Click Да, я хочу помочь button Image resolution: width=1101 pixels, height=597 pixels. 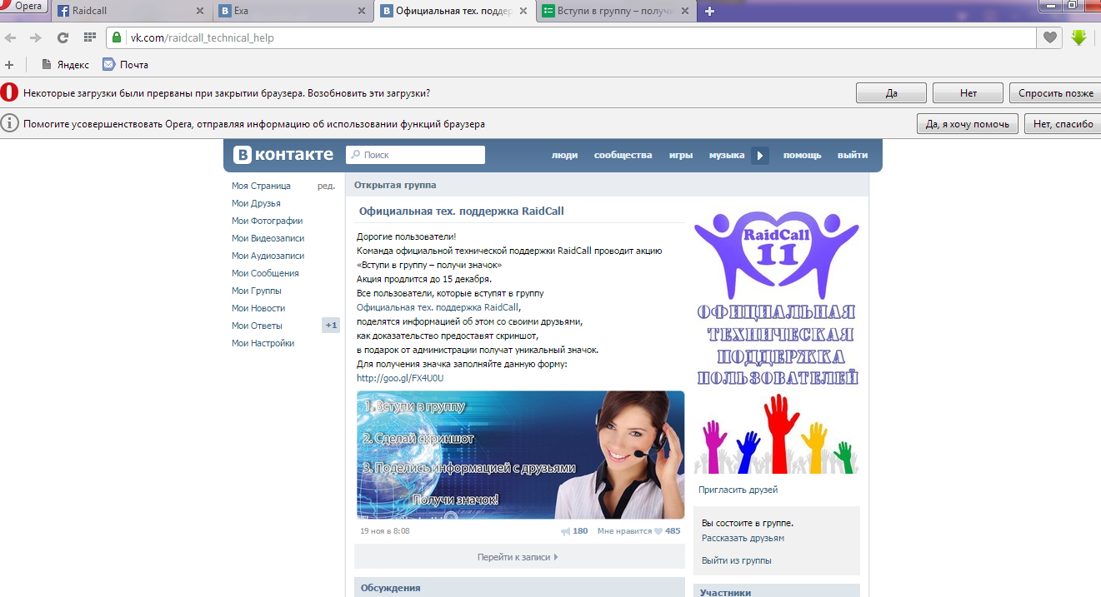(x=967, y=124)
